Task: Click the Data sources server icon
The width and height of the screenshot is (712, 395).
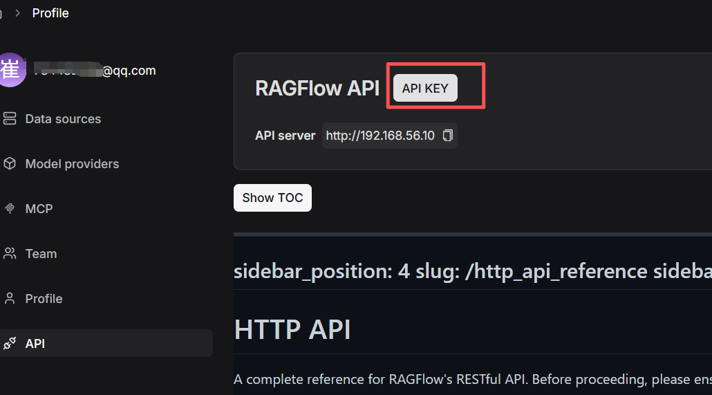Action: [x=10, y=118]
